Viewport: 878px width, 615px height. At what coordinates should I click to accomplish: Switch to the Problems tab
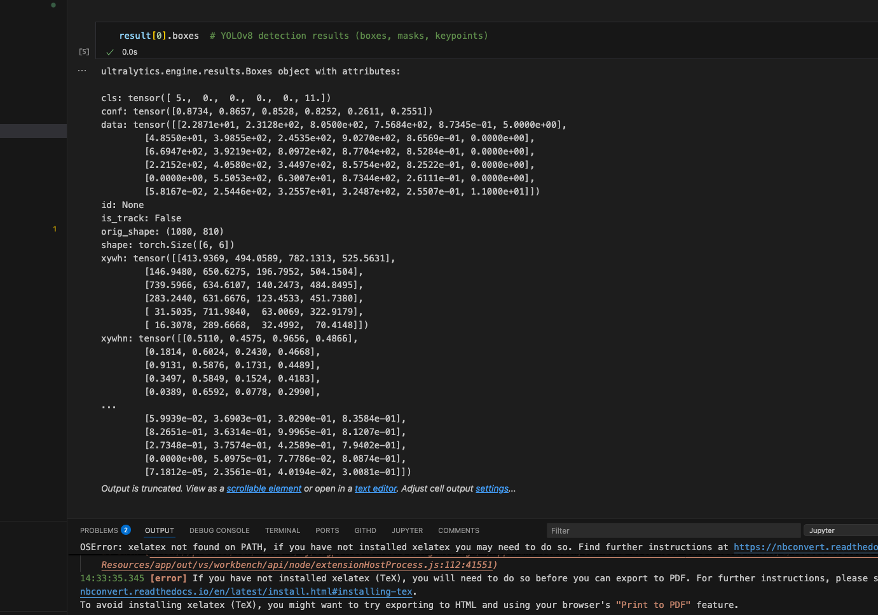coord(99,530)
